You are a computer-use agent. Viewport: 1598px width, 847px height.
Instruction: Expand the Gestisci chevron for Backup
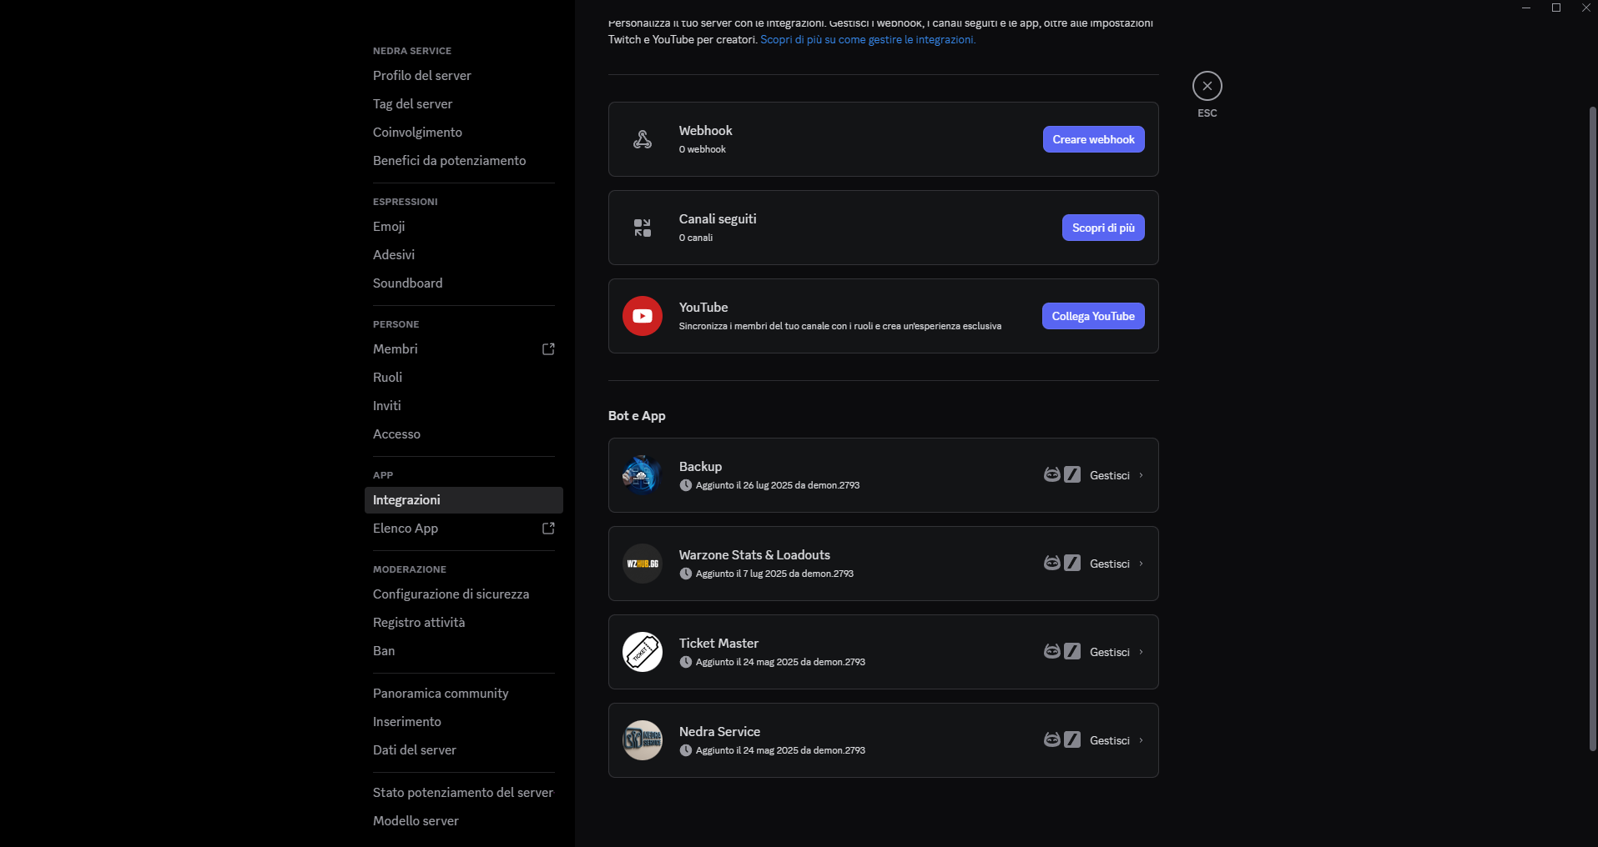coord(1139,475)
